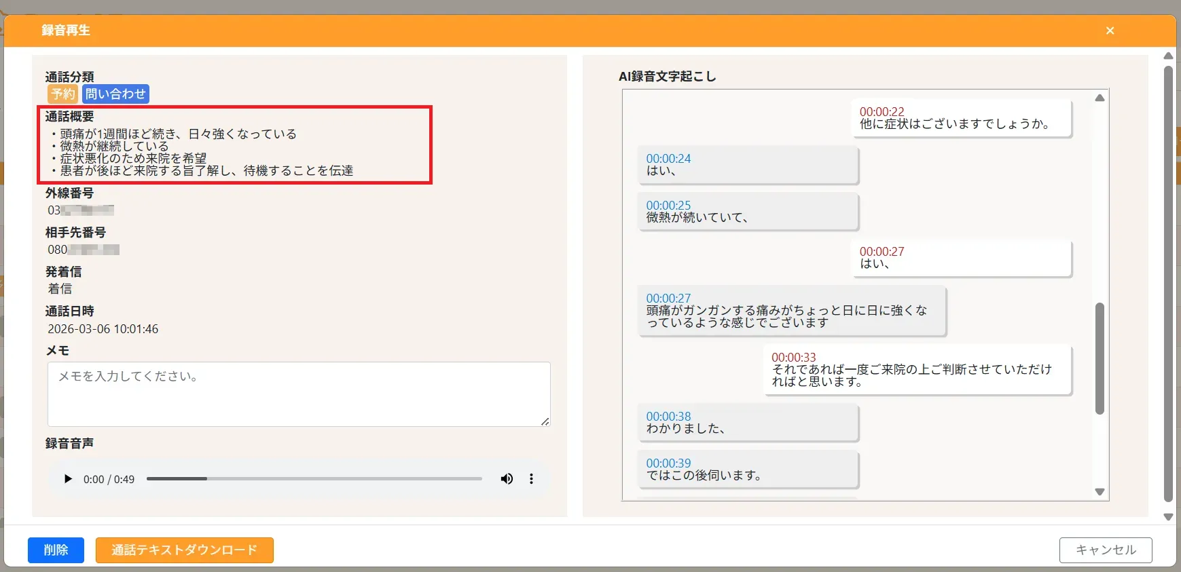Viewport: 1181px width, 572px height.
Task: Click 通話テキストダウンロード button
Action: tap(184, 550)
